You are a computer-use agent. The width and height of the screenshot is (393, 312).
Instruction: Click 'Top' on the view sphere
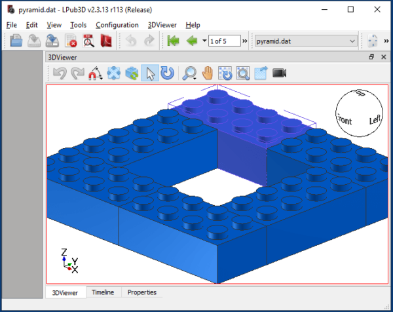tap(360, 93)
